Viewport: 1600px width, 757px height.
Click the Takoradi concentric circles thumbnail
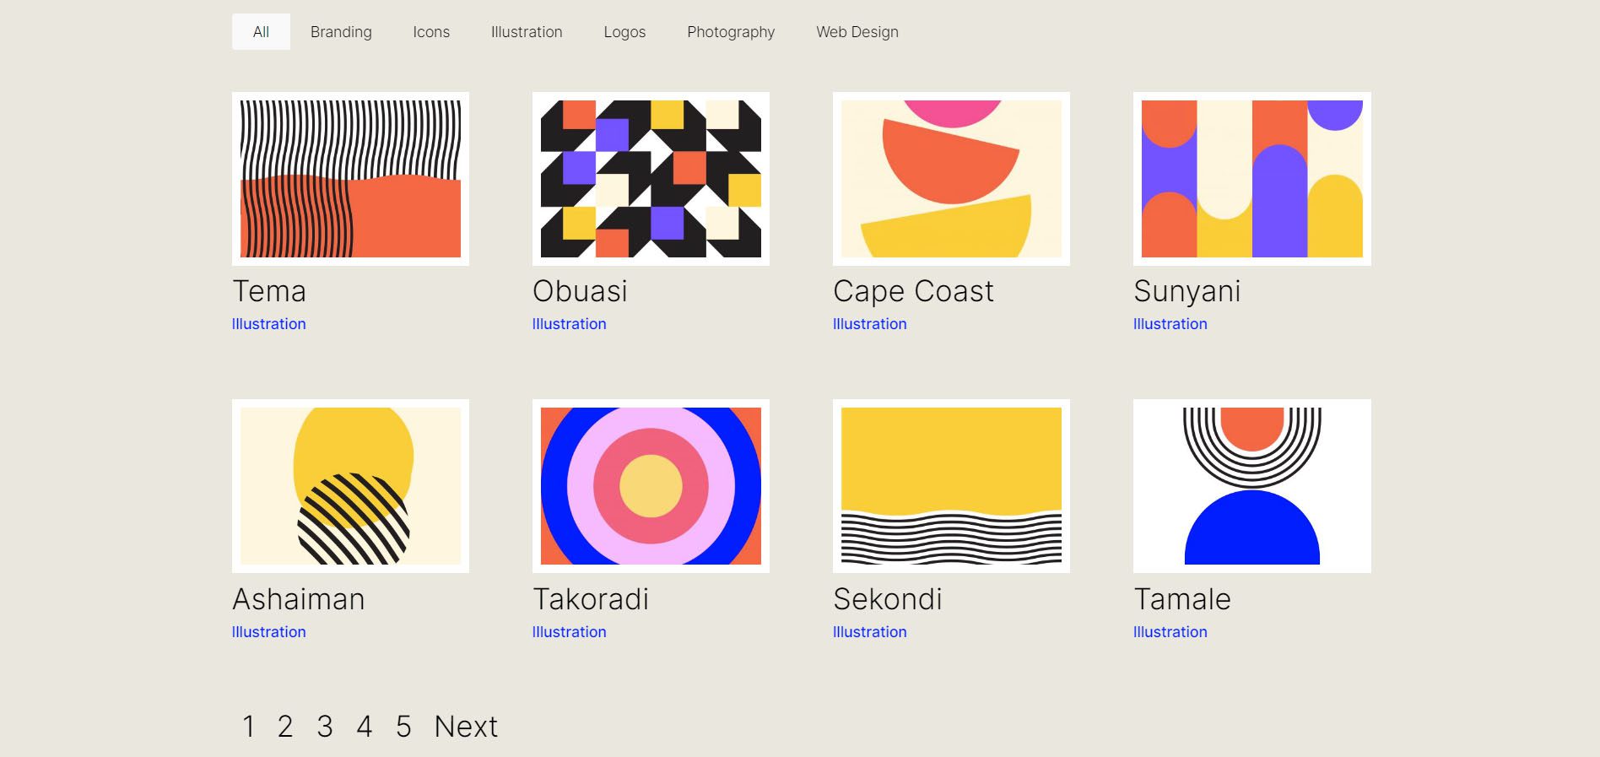(651, 486)
